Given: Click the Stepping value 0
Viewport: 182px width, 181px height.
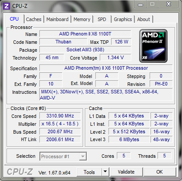Looking at the screenshot, I should pos(161,76).
